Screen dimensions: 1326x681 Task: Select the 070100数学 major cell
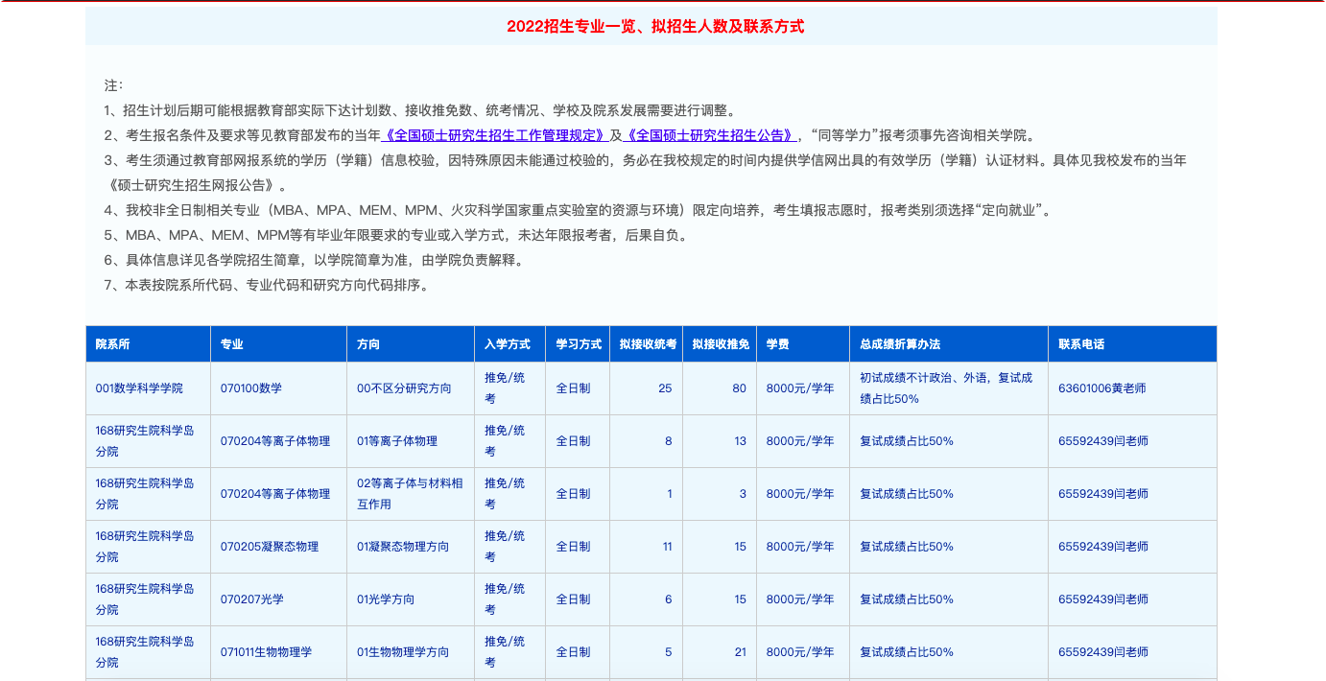coord(251,388)
